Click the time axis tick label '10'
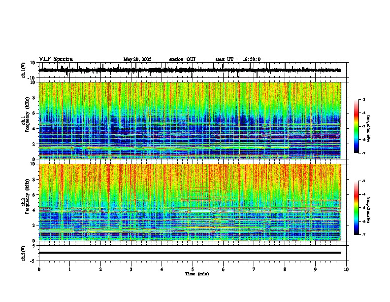Screen dimensions: 390x302 (346, 269)
